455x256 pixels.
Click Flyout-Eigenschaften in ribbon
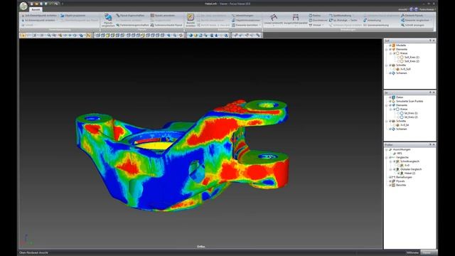click(130, 16)
